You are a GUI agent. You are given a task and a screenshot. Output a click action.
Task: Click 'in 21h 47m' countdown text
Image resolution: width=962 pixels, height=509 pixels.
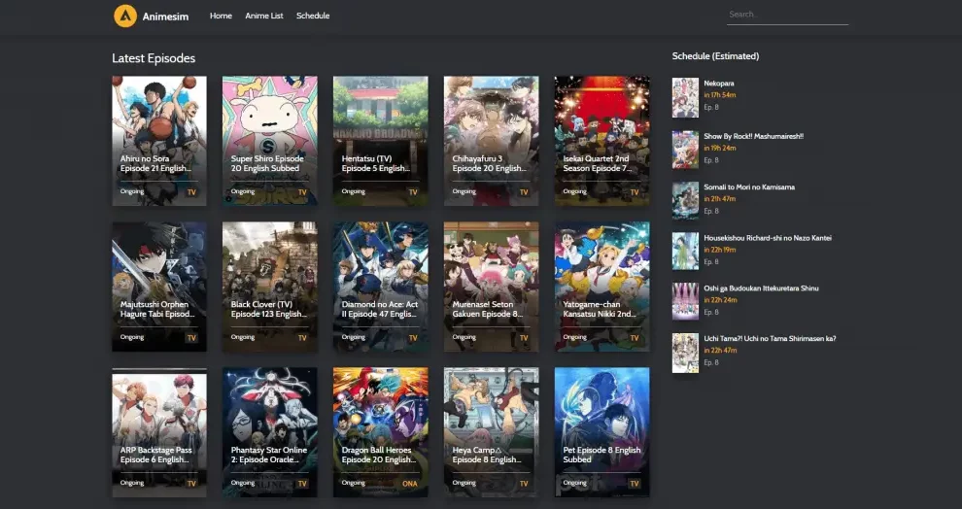[x=720, y=199]
